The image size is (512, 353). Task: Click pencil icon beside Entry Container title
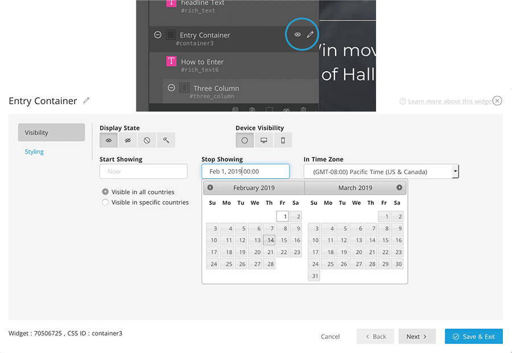pyautogui.click(x=86, y=101)
